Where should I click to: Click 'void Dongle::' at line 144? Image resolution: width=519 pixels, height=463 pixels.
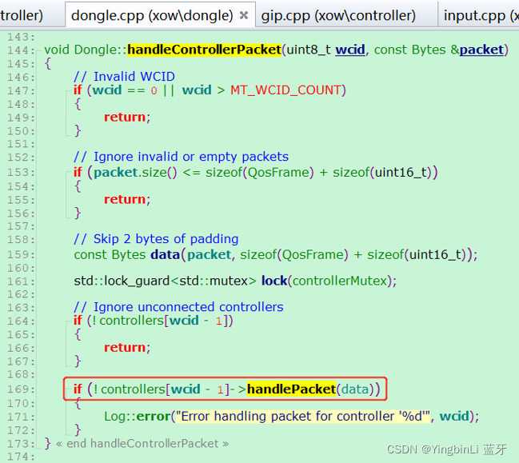click(86, 50)
